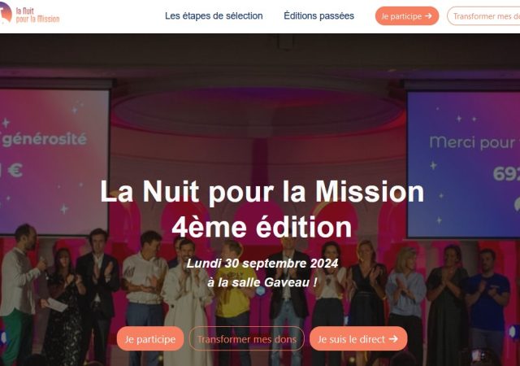520x366 pixels.
Task: Click the arrow icon in Je suis le direct
Action: pyautogui.click(x=393, y=339)
